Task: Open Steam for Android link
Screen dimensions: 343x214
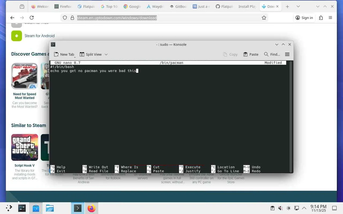Action: [x=39, y=36]
